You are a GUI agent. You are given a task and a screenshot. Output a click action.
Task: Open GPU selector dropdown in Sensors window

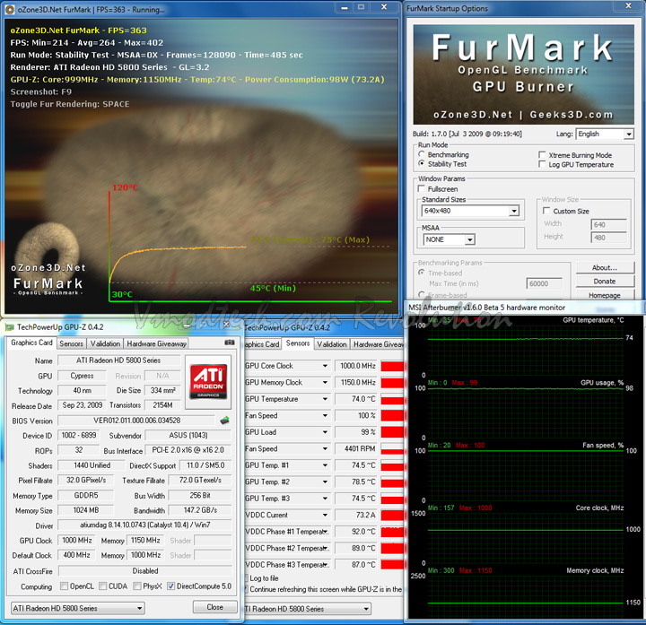(x=308, y=609)
